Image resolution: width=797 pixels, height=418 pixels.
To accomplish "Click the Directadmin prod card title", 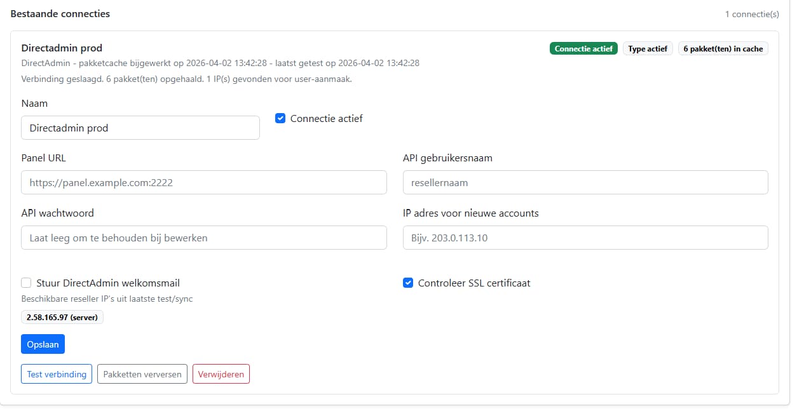I will [62, 48].
